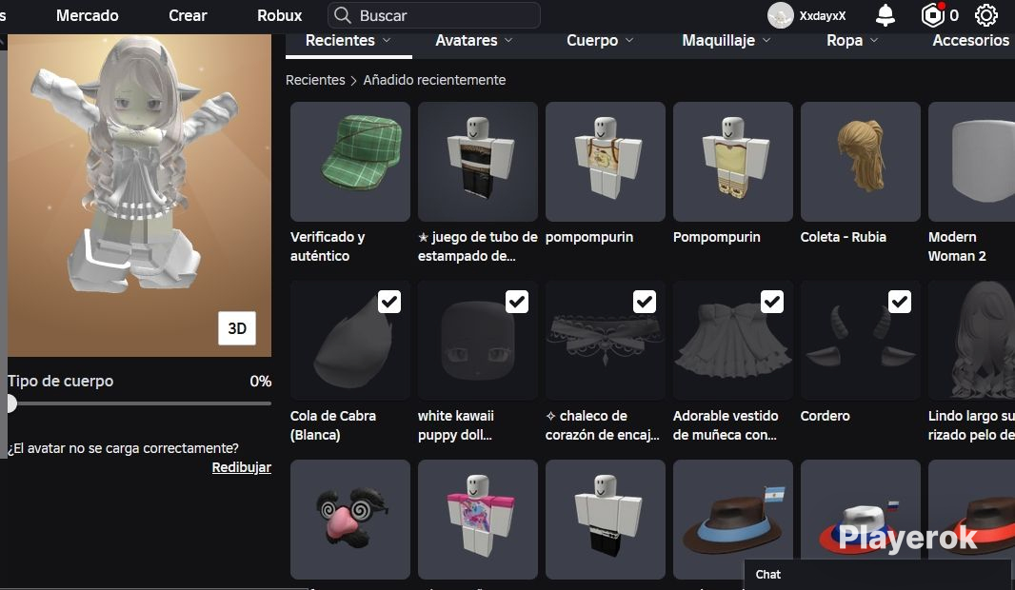
Task: Open the XxdayxX profile avatar
Action: pos(780,15)
